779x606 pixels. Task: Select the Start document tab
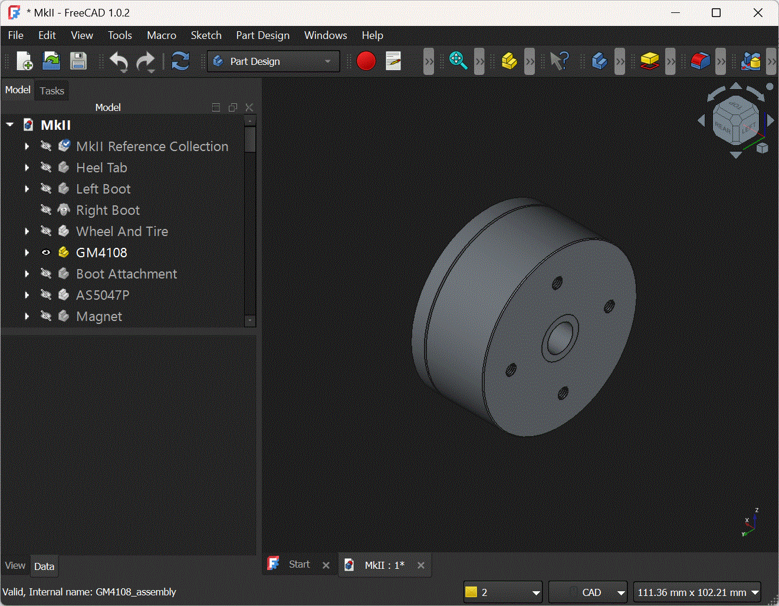coord(299,565)
